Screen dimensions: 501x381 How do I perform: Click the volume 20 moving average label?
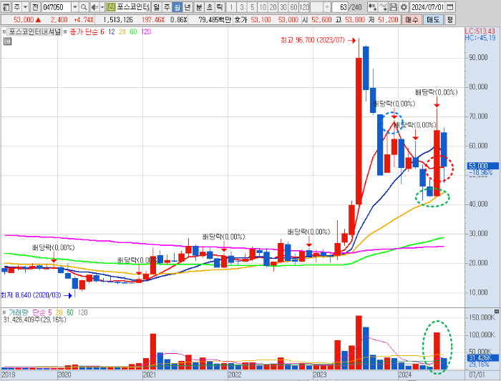pyautogui.click(x=59, y=312)
